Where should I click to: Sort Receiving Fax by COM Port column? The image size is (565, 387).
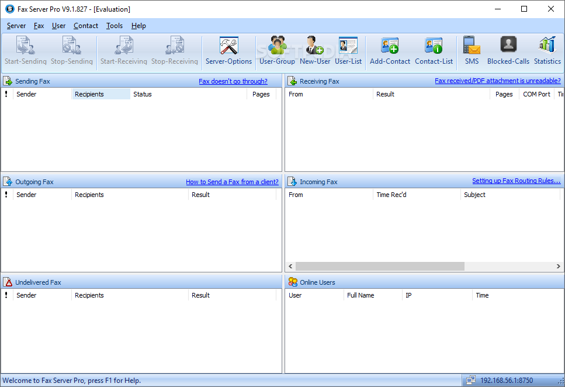[536, 94]
